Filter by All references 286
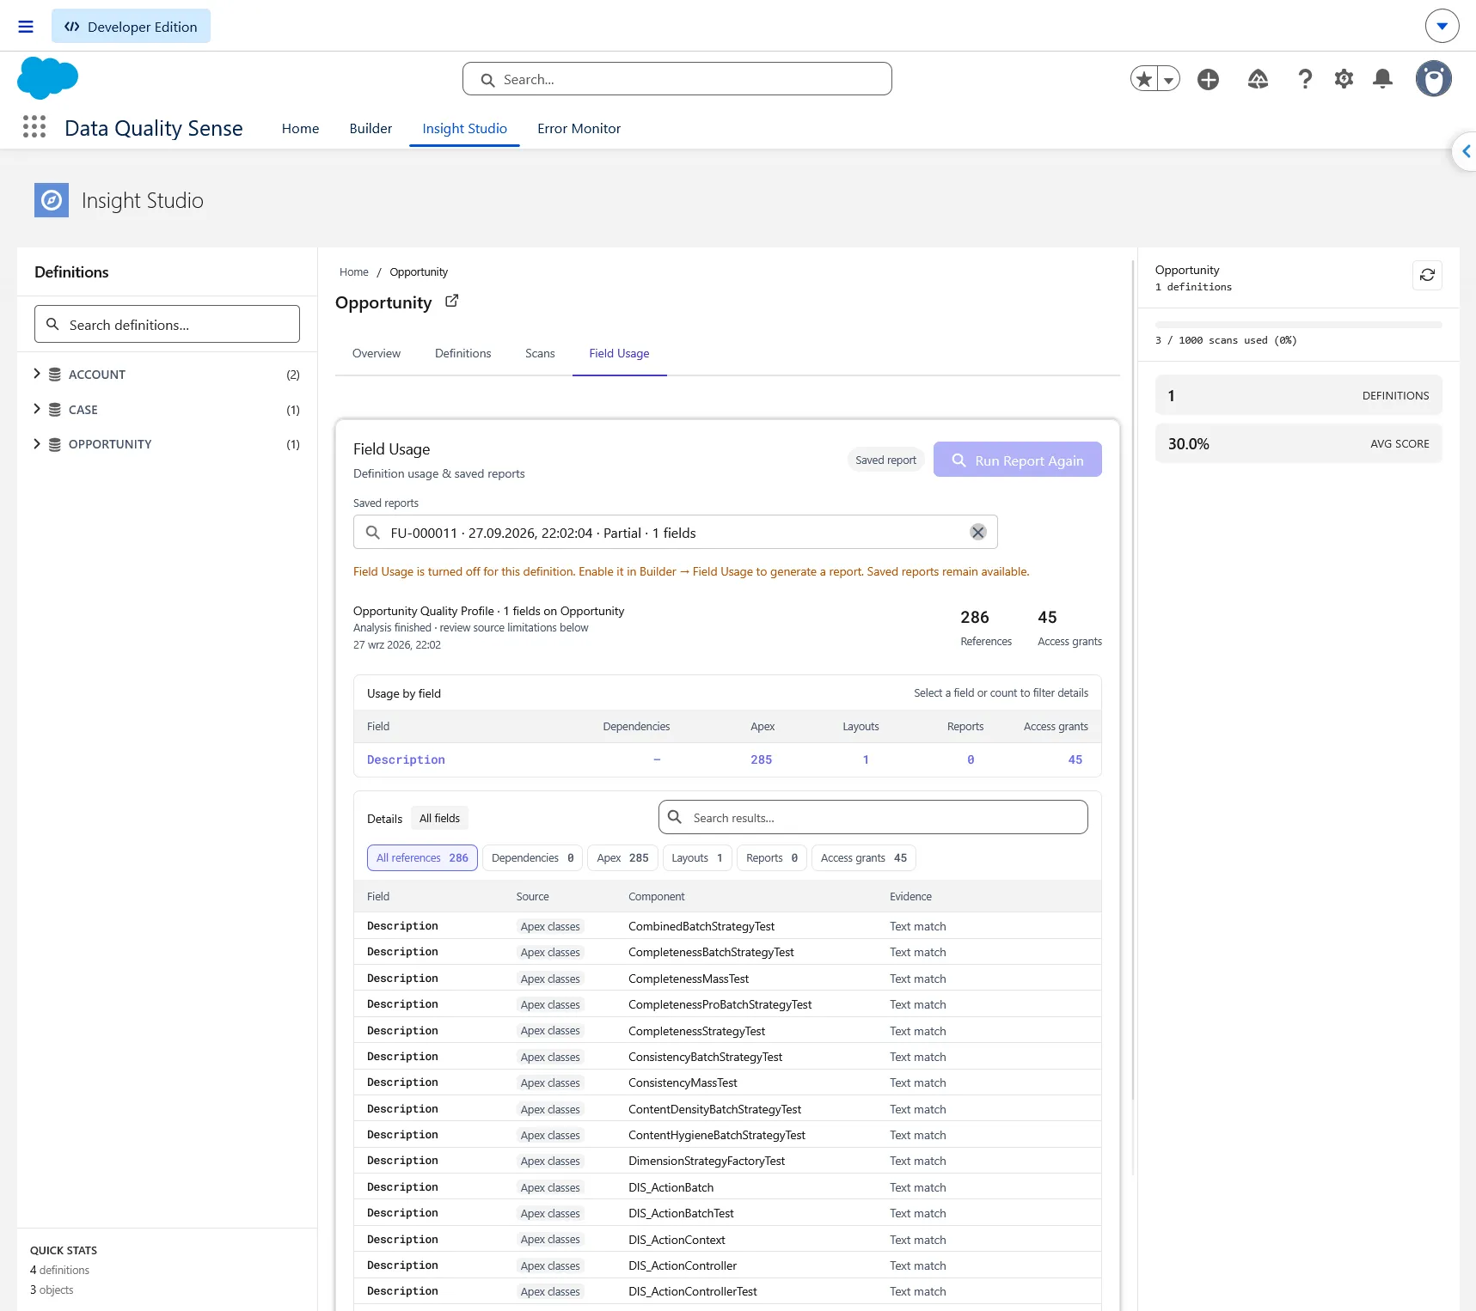Screen dimensions: 1476x1311 [x=422, y=858]
